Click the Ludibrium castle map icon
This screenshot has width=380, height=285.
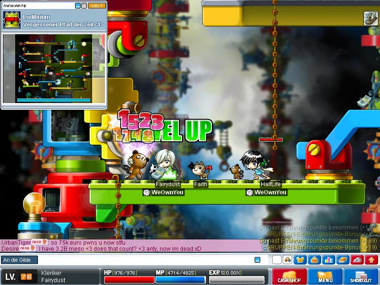(12, 20)
